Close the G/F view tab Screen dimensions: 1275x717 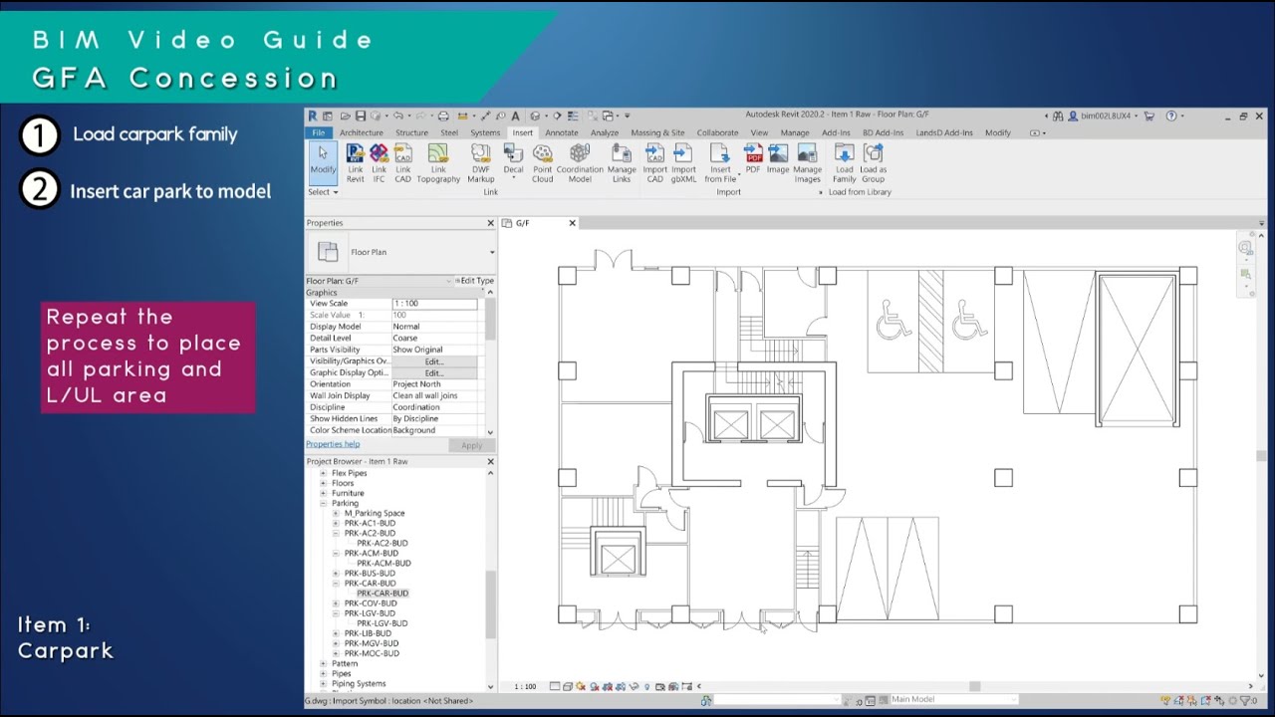tap(572, 223)
